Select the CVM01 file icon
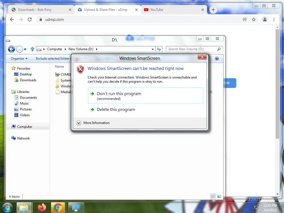This screenshot has height=213, width=284. click(x=57, y=74)
